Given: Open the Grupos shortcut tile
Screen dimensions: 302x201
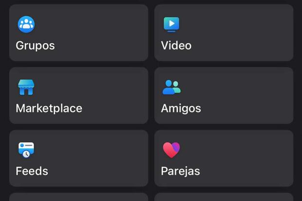Looking at the screenshot, I should point(78,33).
